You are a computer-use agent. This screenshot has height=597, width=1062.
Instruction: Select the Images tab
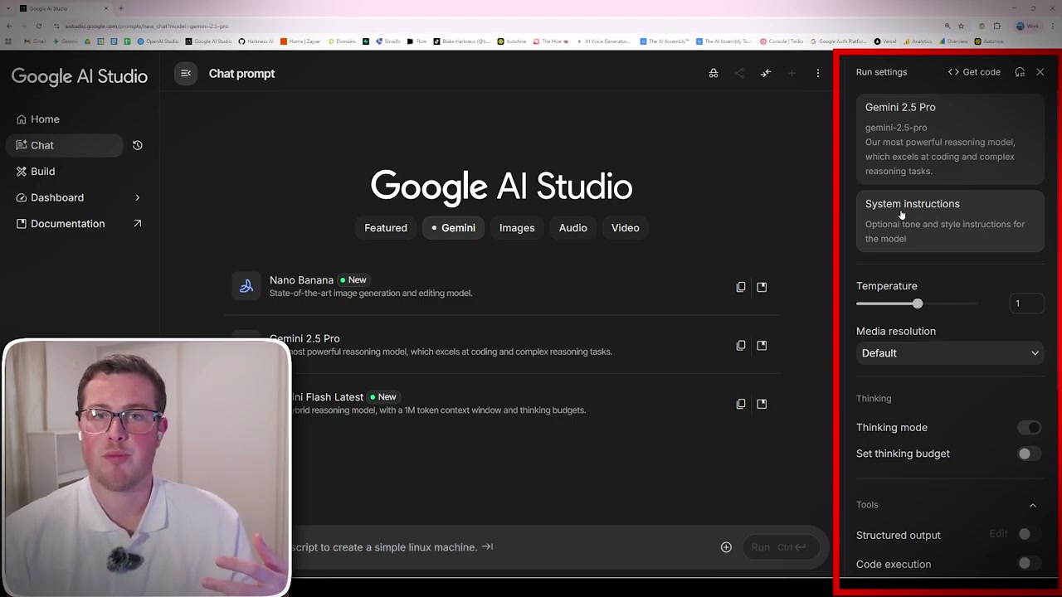click(517, 228)
